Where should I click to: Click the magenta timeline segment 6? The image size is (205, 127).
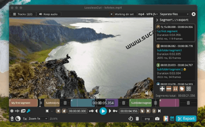169,103
